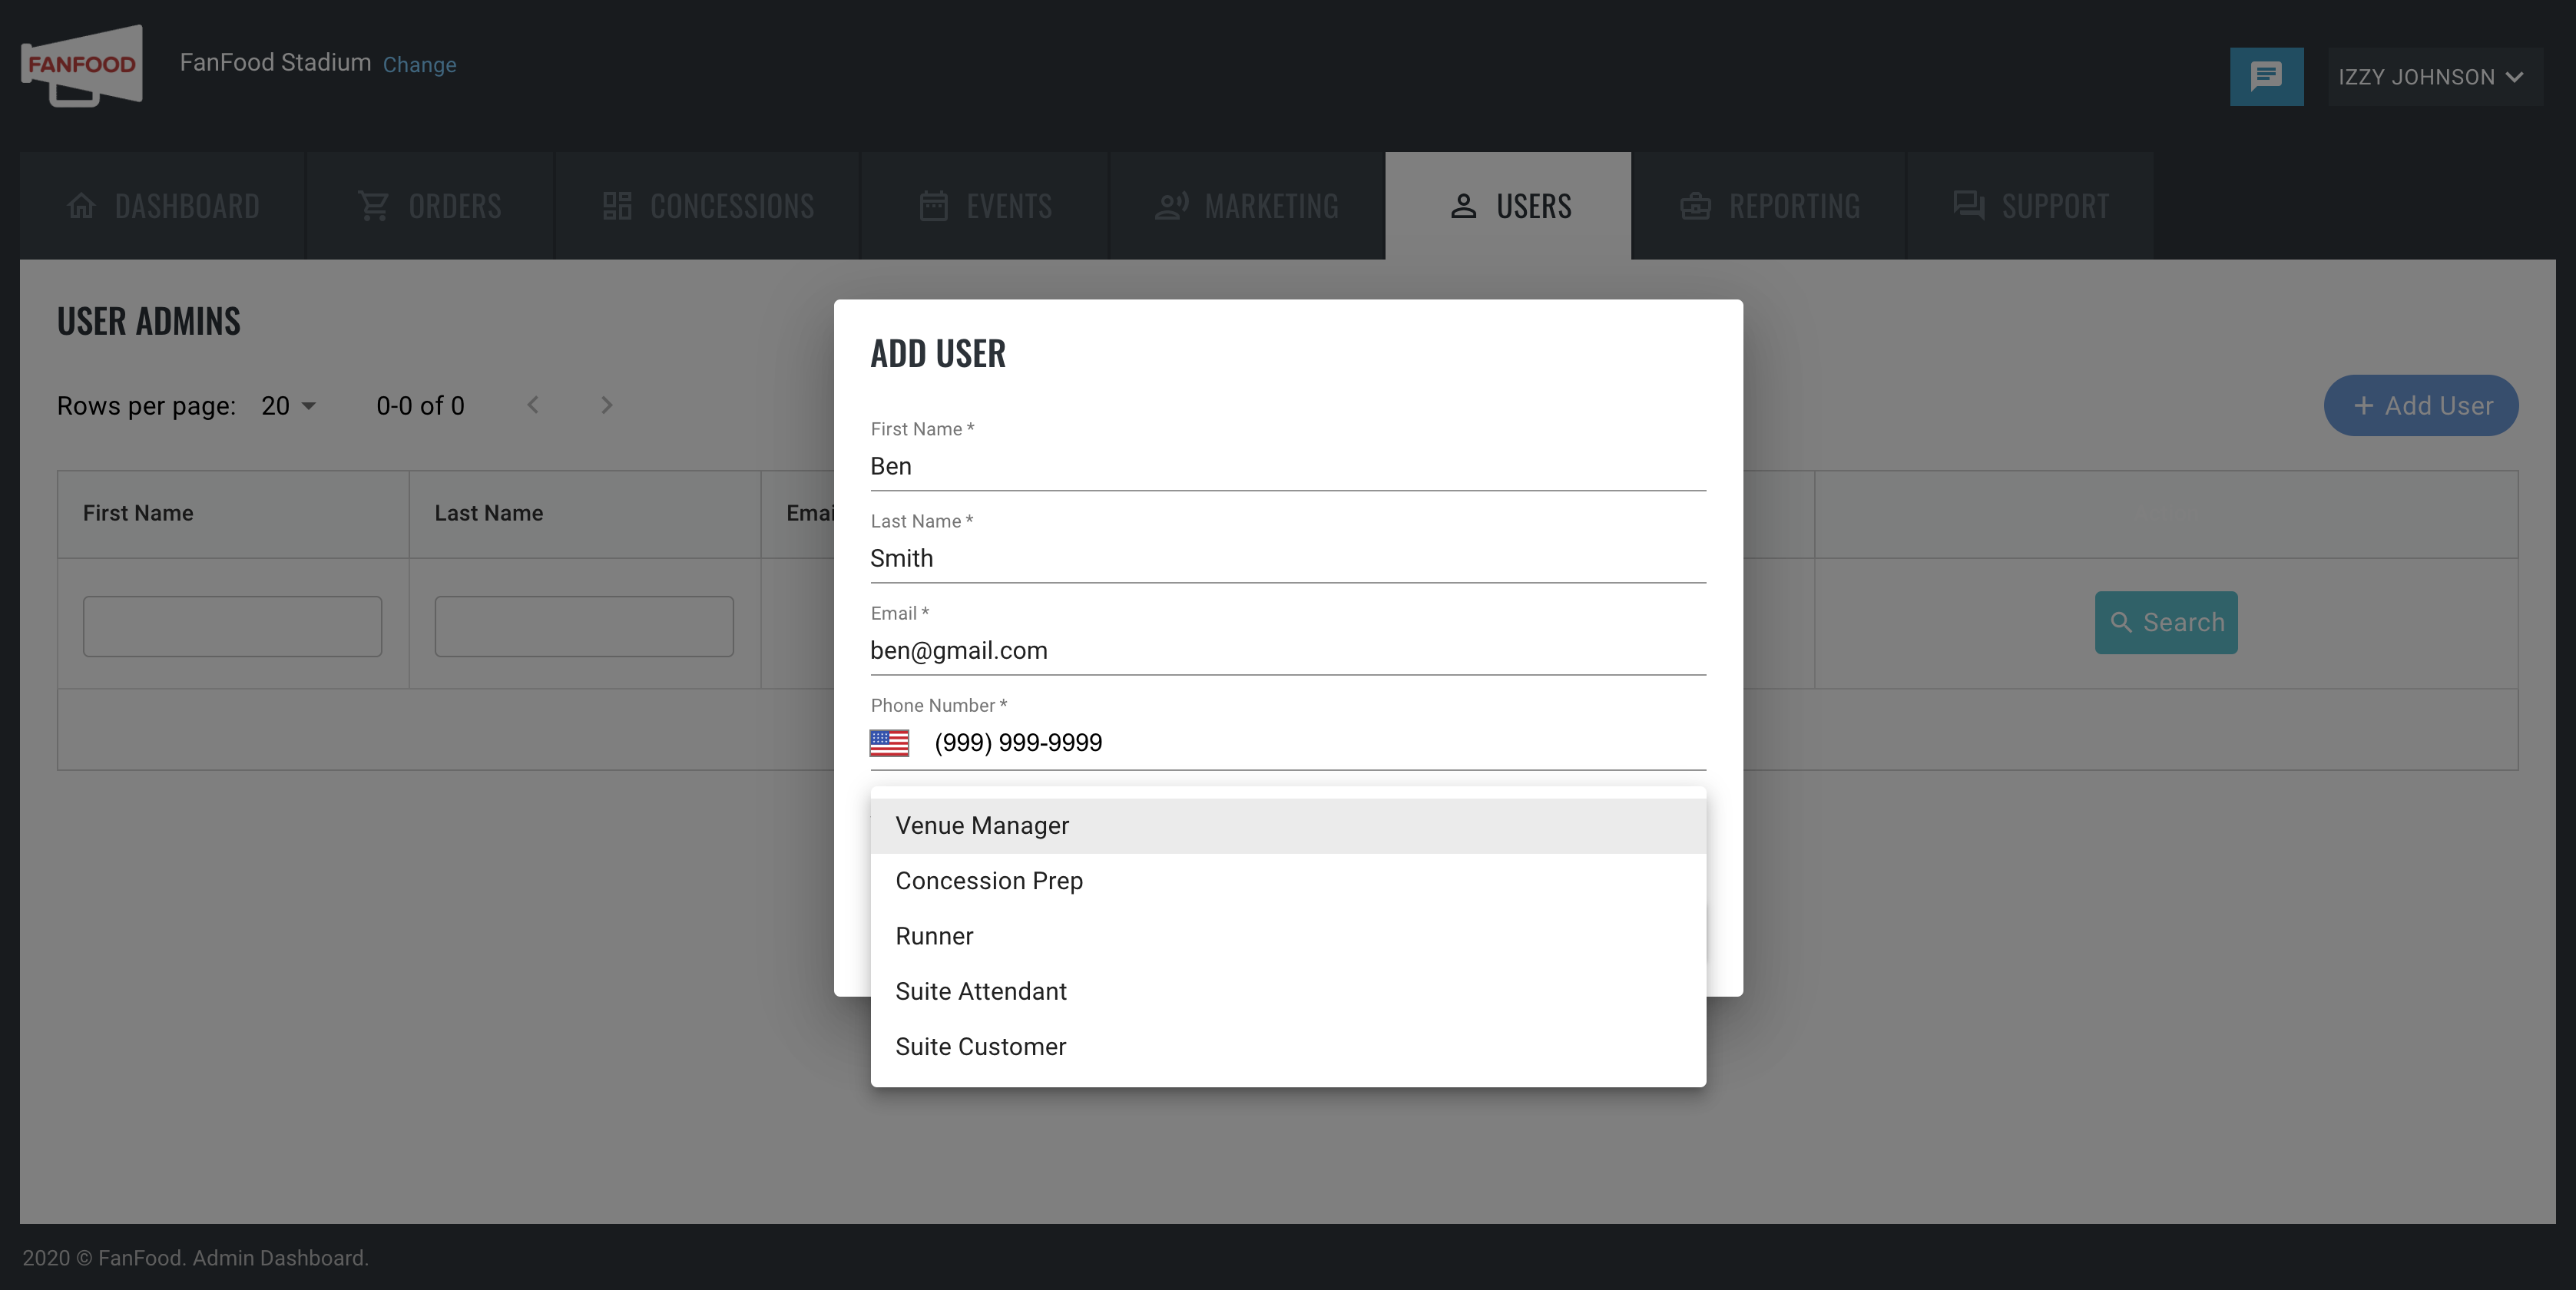Click the US flag country selector
2576x1290 pixels.
click(889, 743)
